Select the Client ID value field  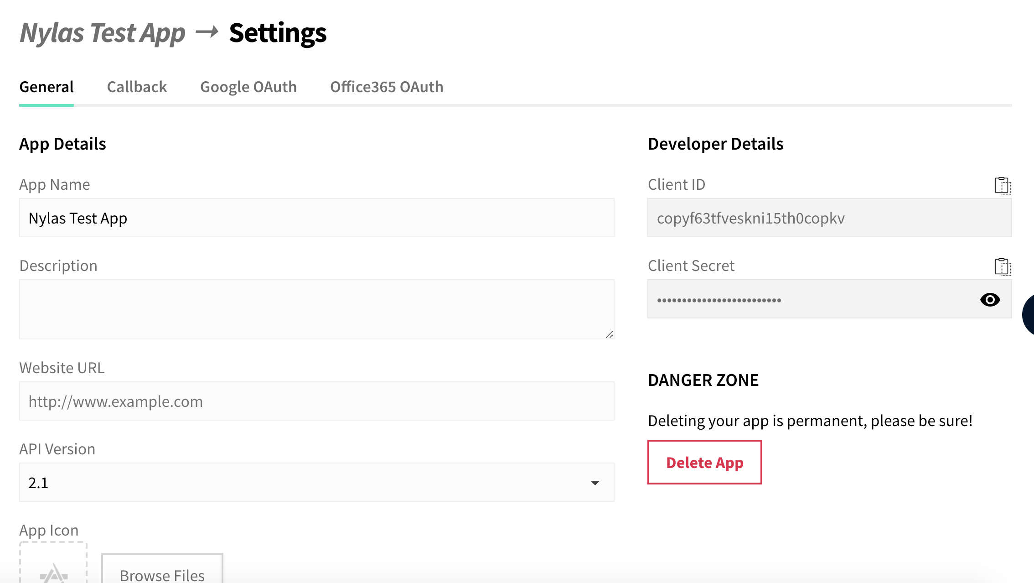click(x=829, y=218)
